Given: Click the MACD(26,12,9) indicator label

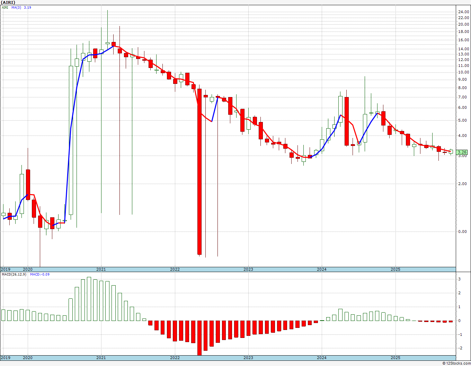Looking at the screenshot, I should (x=14, y=274).
